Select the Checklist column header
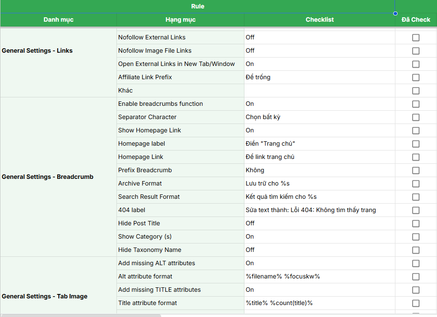The image size is (437, 317). (319, 19)
